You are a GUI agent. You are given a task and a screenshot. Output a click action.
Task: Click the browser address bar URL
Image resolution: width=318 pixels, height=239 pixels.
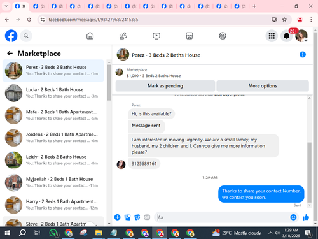point(93,20)
